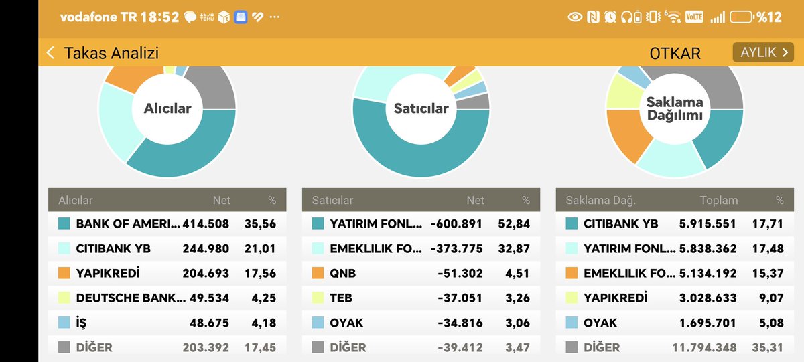Select OYAK in the Satıcılar table
804x362 pixels.
pos(421,323)
